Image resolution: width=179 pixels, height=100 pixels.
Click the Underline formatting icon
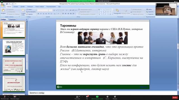coord(44,14)
